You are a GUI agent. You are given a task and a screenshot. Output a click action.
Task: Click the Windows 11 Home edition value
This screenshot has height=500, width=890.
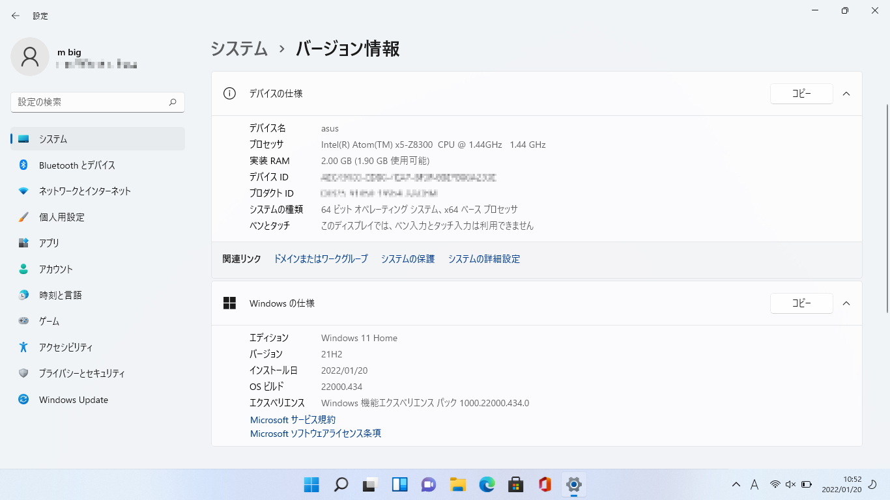point(359,338)
